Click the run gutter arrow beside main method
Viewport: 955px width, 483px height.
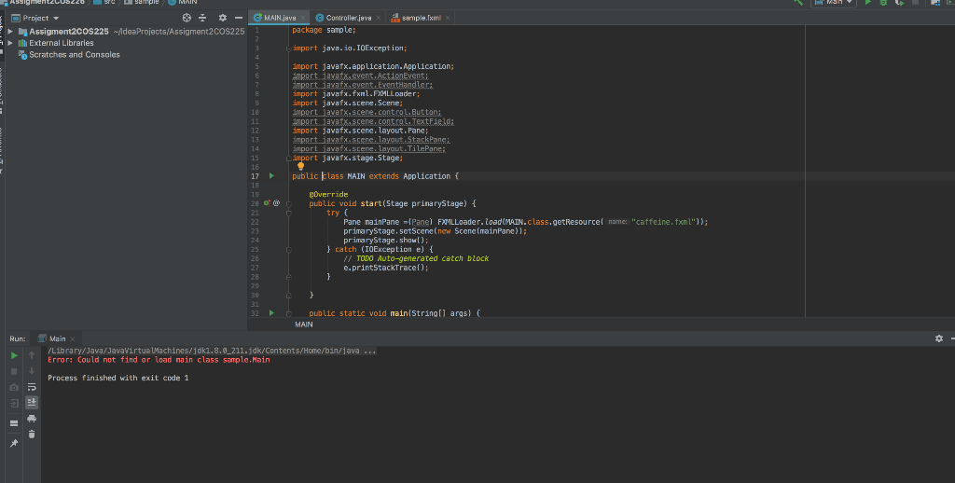[271, 313]
